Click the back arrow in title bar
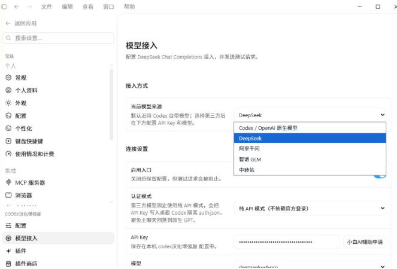The height and width of the screenshot is (269, 397). [x=17, y=7]
